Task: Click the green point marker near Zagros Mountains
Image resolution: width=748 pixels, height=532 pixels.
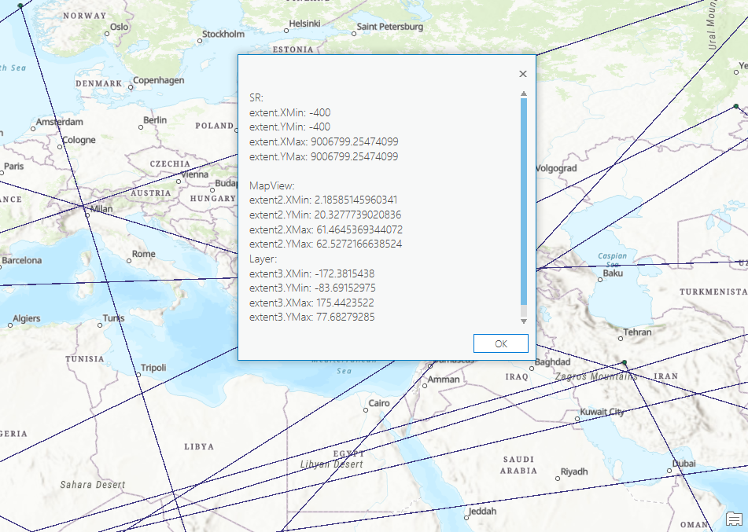Action: pyautogui.click(x=624, y=363)
